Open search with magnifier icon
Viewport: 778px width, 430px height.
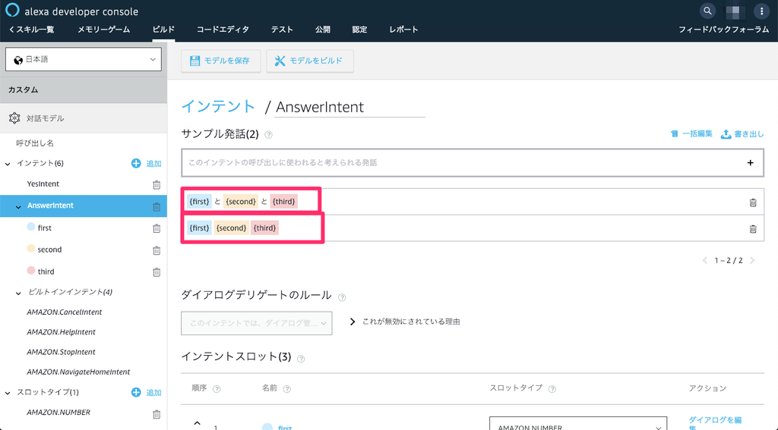(707, 11)
